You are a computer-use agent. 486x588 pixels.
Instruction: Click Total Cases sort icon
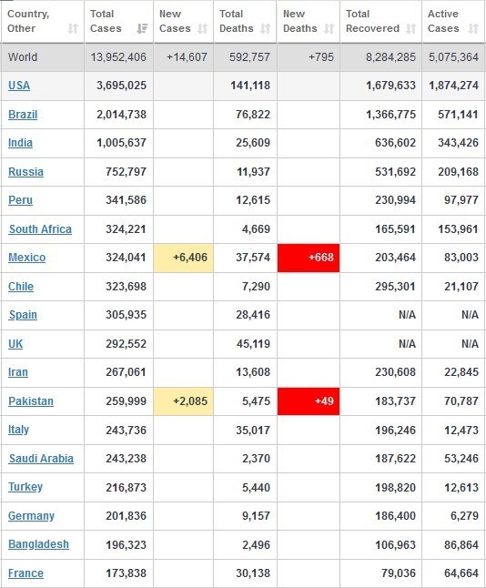point(142,28)
